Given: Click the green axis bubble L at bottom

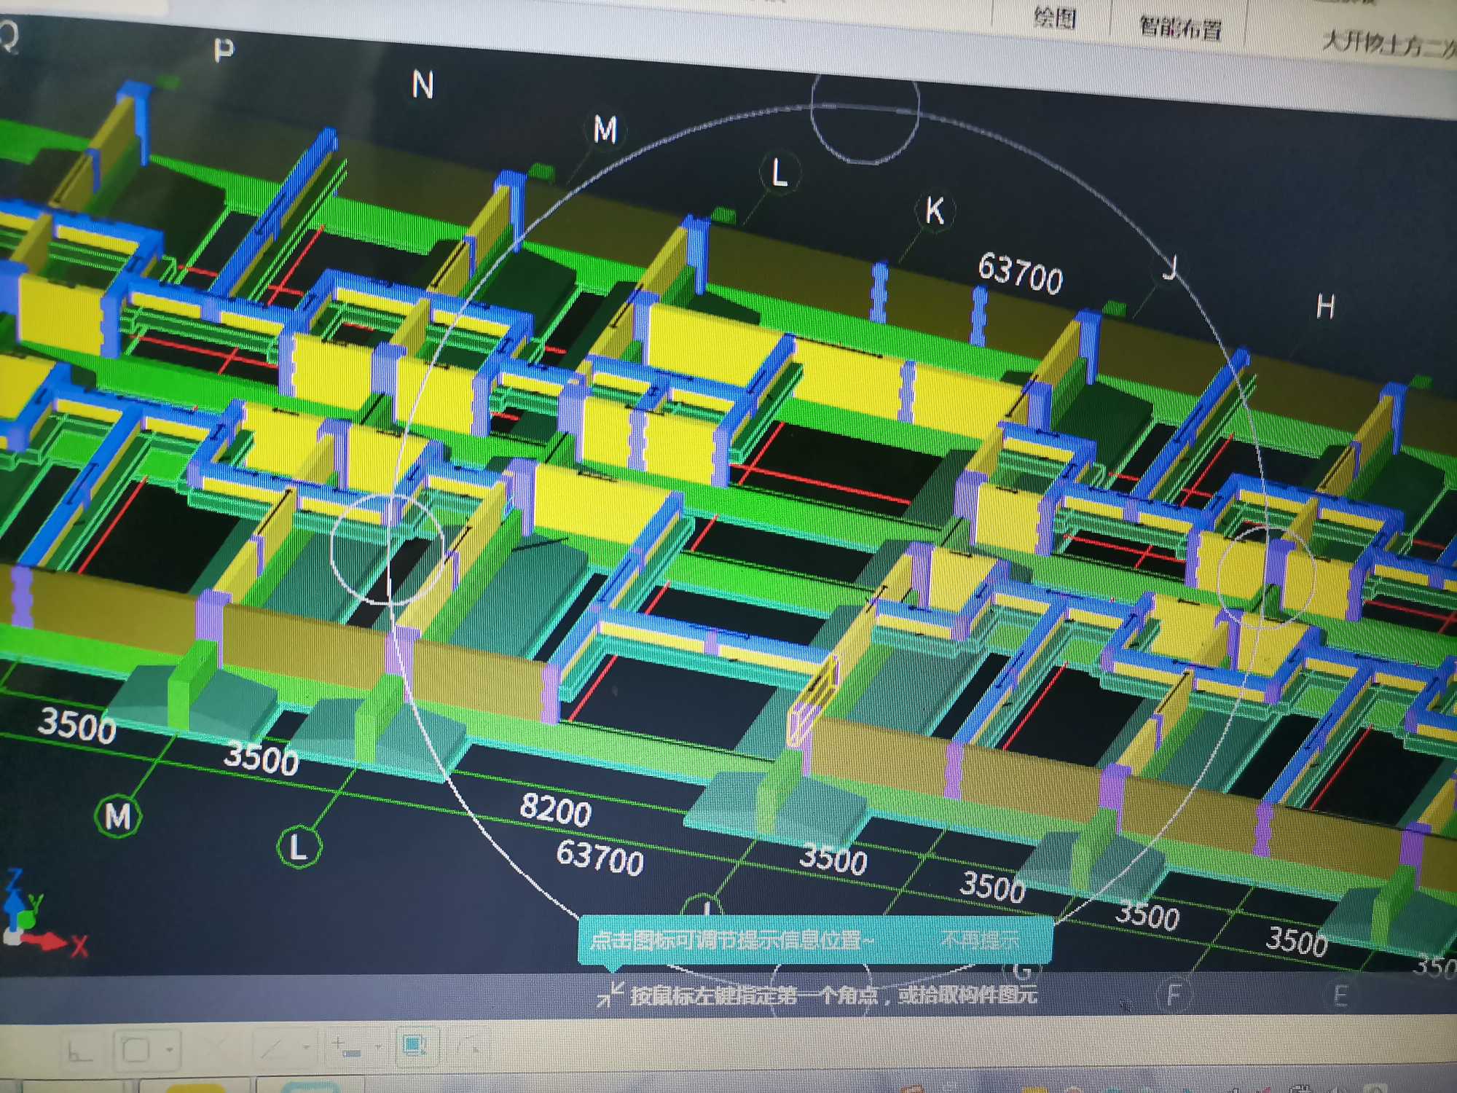Looking at the screenshot, I should 299,847.
